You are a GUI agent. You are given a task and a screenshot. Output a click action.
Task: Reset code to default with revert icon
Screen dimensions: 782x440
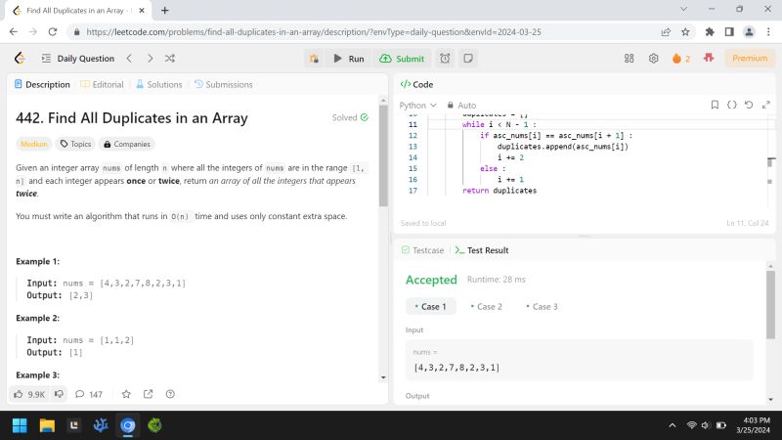pos(748,105)
